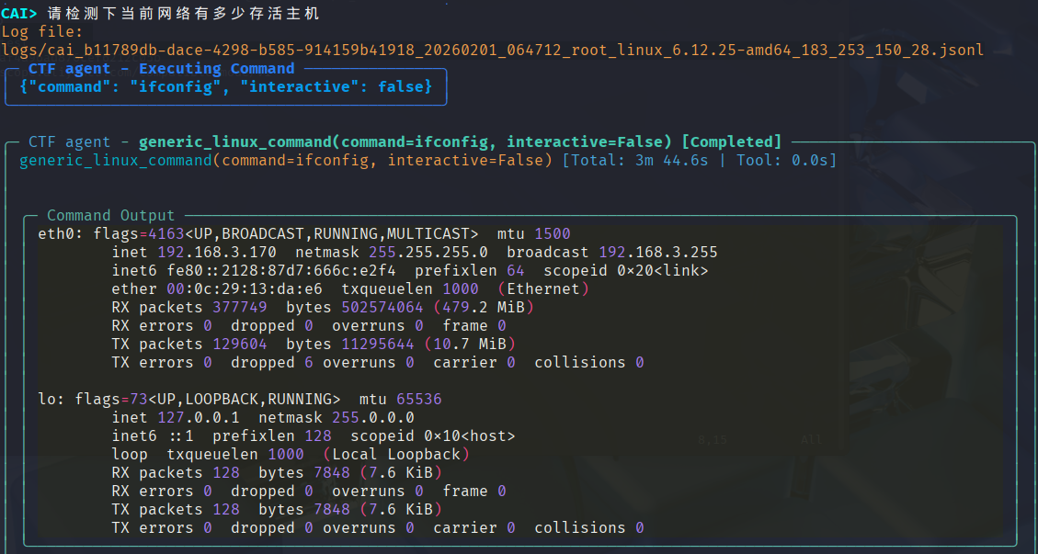Click the netmask 255.0.0.0 value

point(373,418)
